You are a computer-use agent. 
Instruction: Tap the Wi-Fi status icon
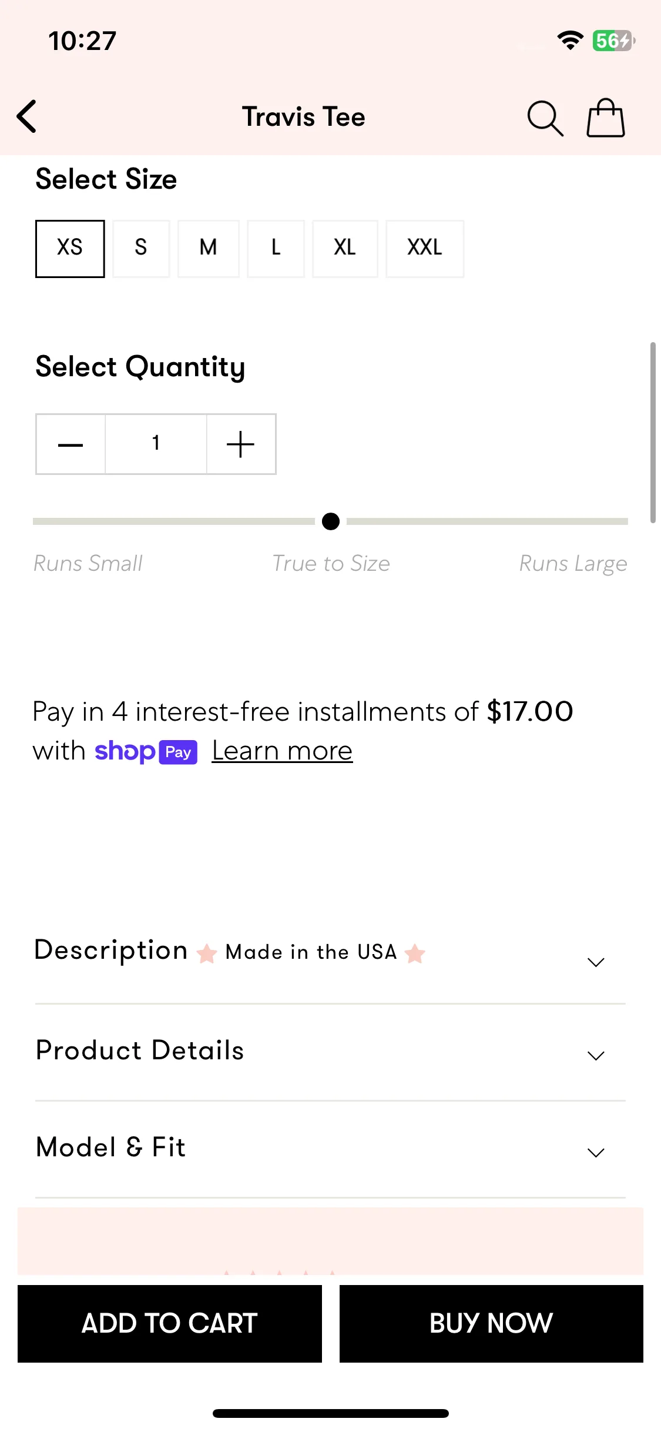pyautogui.click(x=569, y=41)
